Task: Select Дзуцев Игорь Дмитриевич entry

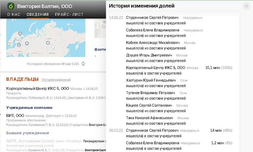Action: (x=149, y=55)
